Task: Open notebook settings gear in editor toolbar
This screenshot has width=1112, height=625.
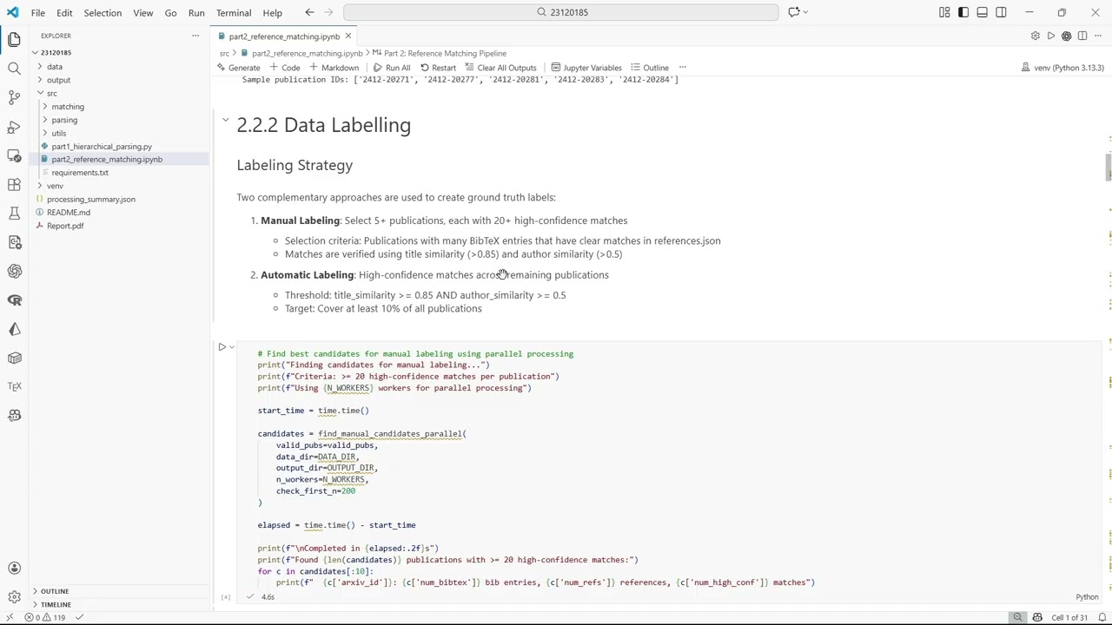Action: (1035, 36)
